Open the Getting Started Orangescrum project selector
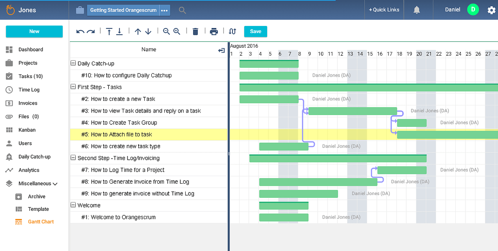The height and width of the screenshot is (251, 498). 123,10
